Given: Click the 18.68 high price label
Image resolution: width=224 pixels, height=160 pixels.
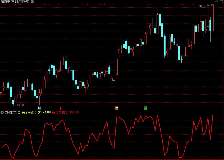Looking at the screenshot, I should [x=202, y=6].
